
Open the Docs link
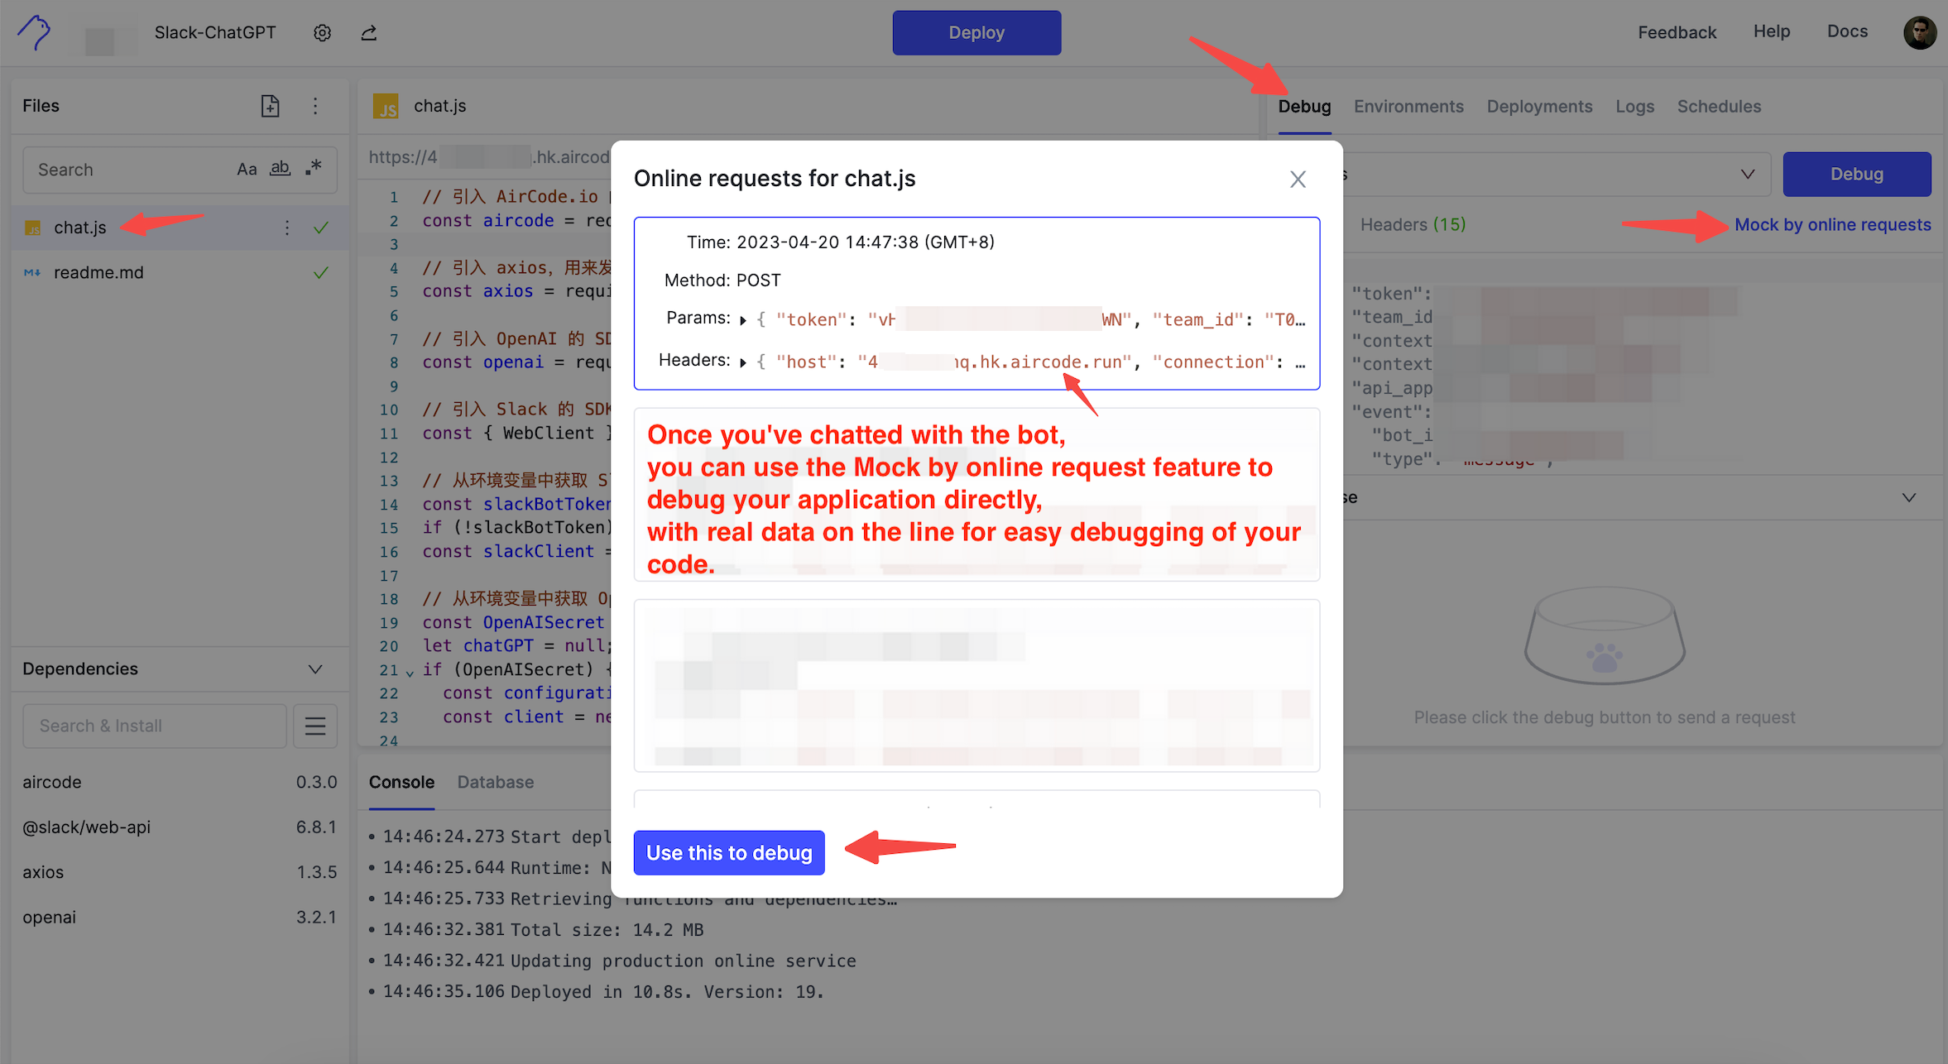[1847, 31]
